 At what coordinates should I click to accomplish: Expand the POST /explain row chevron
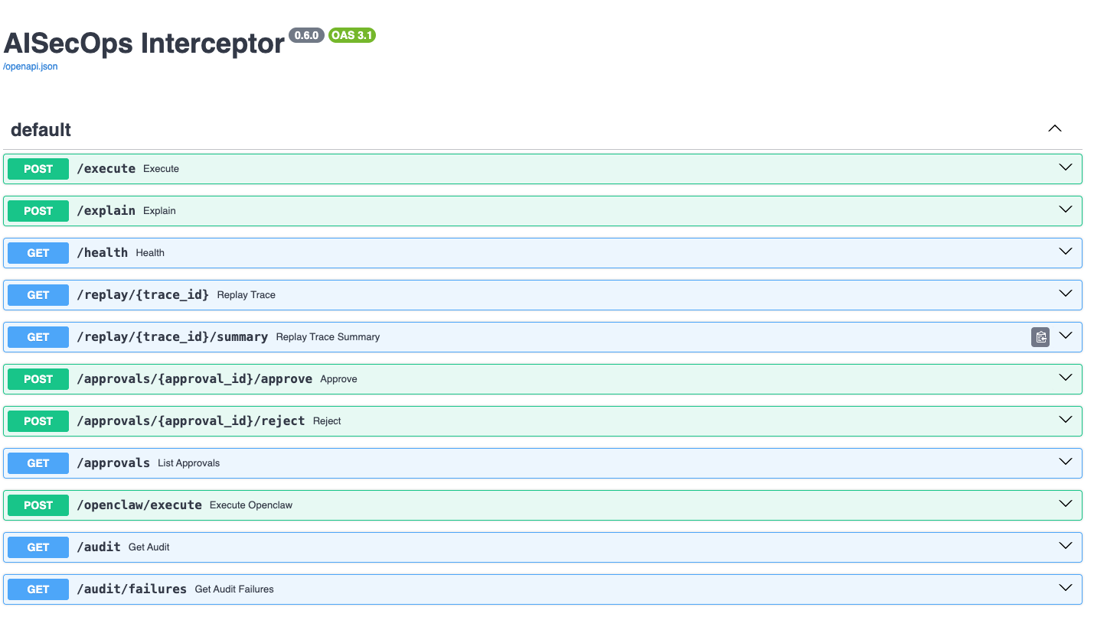[1066, 209]
